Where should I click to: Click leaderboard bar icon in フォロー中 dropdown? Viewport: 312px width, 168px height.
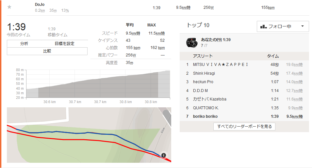click(263, 26)
